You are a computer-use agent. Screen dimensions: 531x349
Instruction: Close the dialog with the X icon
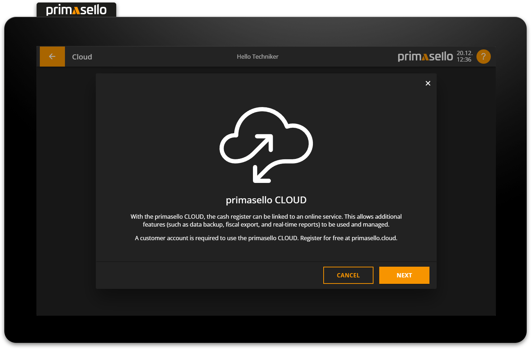click(428, 83)
